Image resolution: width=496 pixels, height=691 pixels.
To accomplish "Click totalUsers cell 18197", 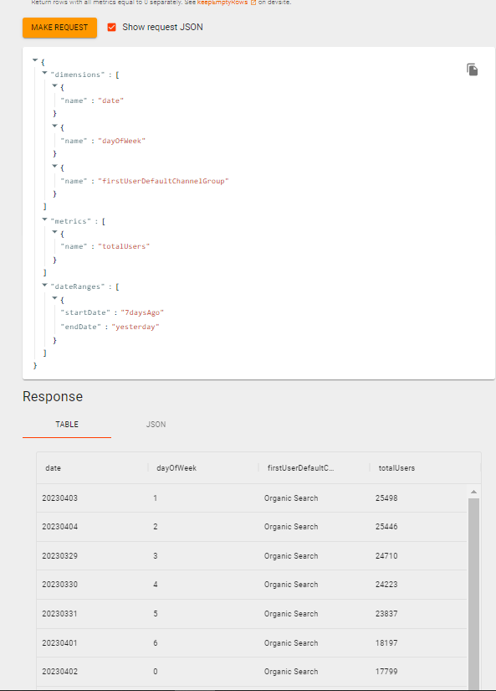I will [386, 643].
